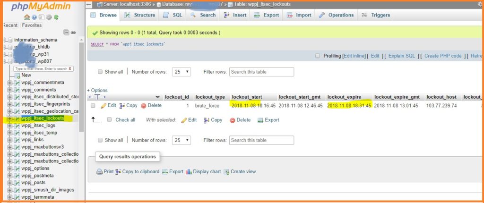Open the Insert tab
The image size is (484, 203).
click(x=235, y=15)
